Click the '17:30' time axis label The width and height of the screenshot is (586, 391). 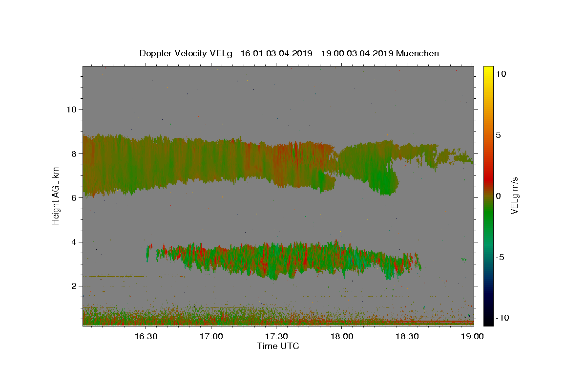(276, 336)
